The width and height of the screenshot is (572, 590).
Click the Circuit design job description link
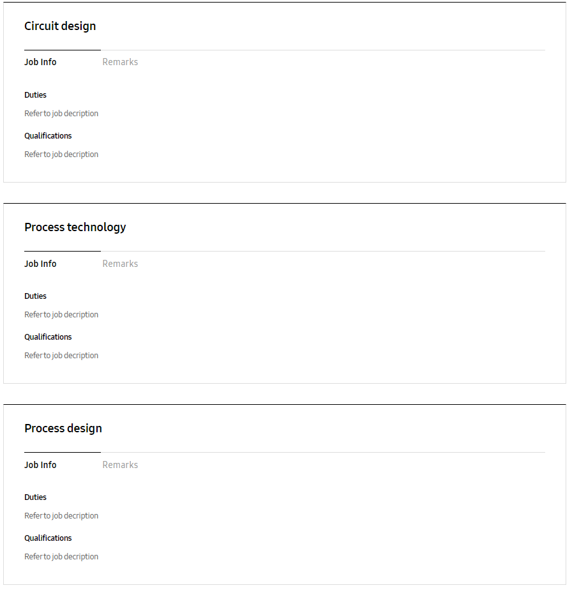pyautogui.click(x=61, y=113)
